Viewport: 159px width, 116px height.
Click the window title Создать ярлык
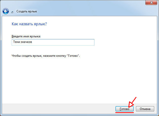pyautogui.click(x=27, y=11)
